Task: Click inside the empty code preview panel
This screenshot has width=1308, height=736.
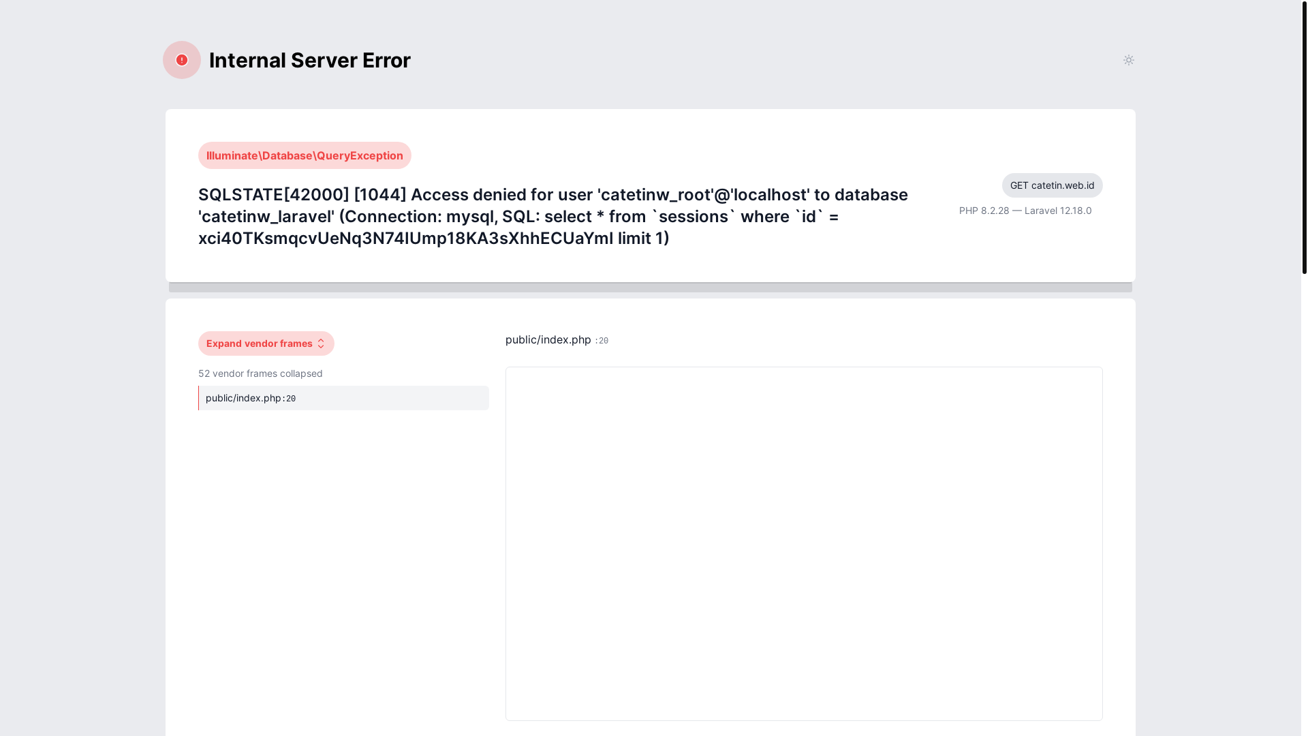Action: coord(804,544)
